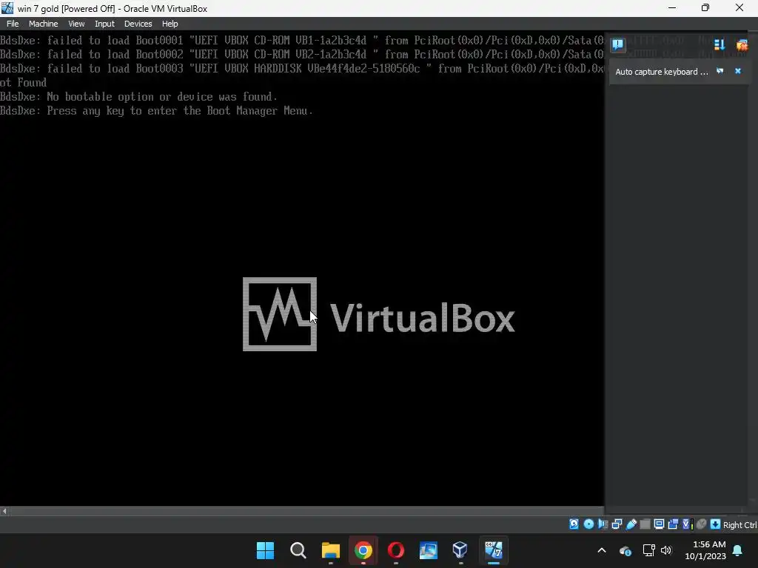Click the Notification Center bubble icon
758x568 pixels.
[x=618, y=45]
